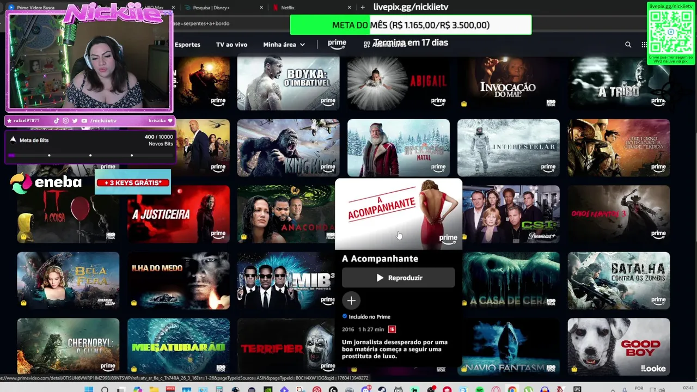Click the subscription bag badge on Invocação do Mal
Viewport: 697px width, 392px height.
[x=464, y=103]
